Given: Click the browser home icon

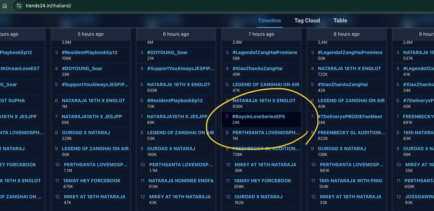Looking at the screenshot, I should coord(5,6).
